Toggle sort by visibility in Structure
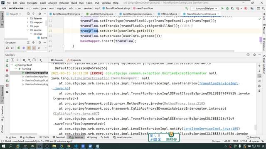266x149 pixels. (7, 48)
